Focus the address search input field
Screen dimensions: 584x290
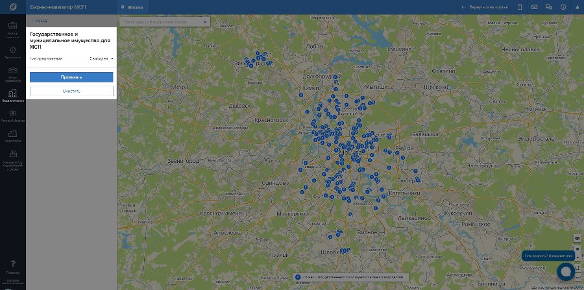[x=162, y=22]
